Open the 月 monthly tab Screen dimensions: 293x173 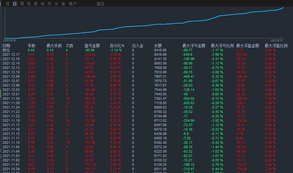click(x=28, y=4)
